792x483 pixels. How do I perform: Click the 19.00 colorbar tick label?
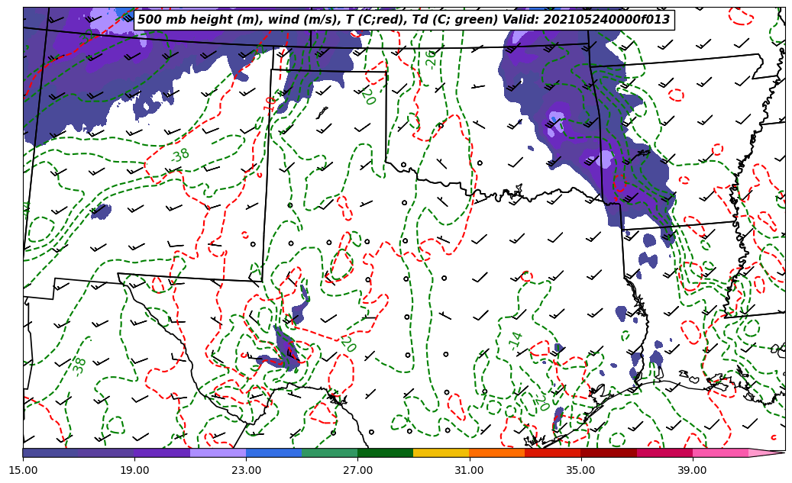134,470
